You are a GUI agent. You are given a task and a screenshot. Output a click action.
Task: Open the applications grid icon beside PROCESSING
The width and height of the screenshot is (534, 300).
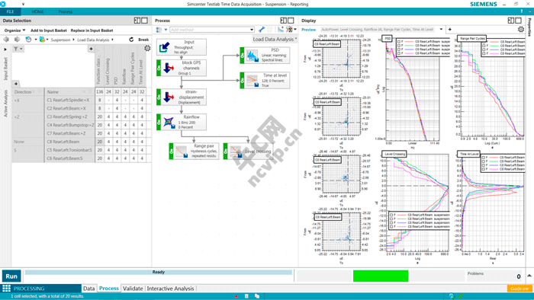click(6, 289)
